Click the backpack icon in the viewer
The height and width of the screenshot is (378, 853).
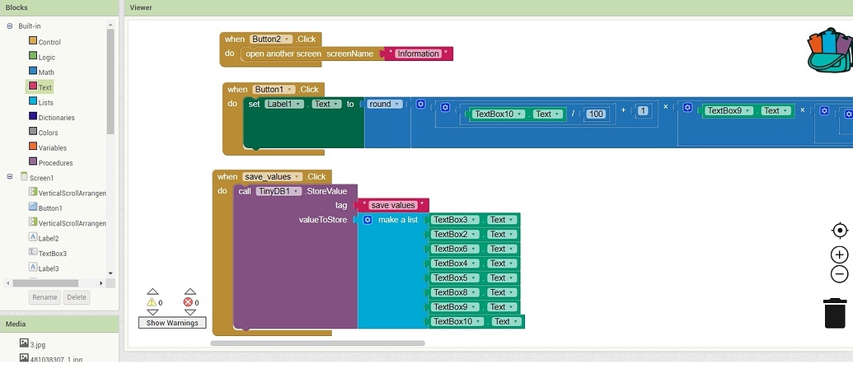point(828,51)
